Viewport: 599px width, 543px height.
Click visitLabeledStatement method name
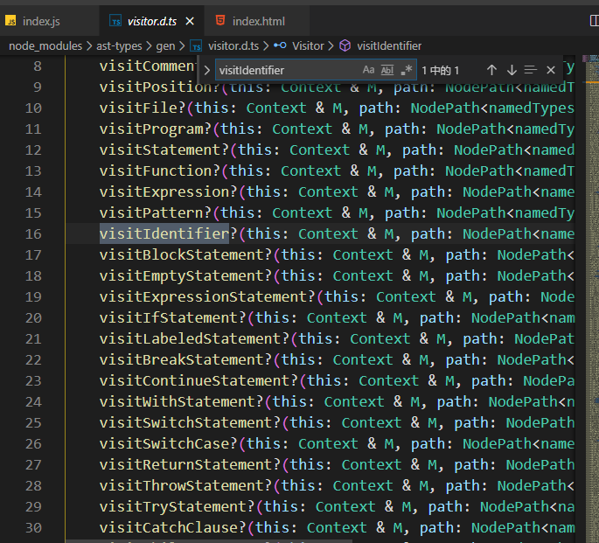[x=190, y=339]
